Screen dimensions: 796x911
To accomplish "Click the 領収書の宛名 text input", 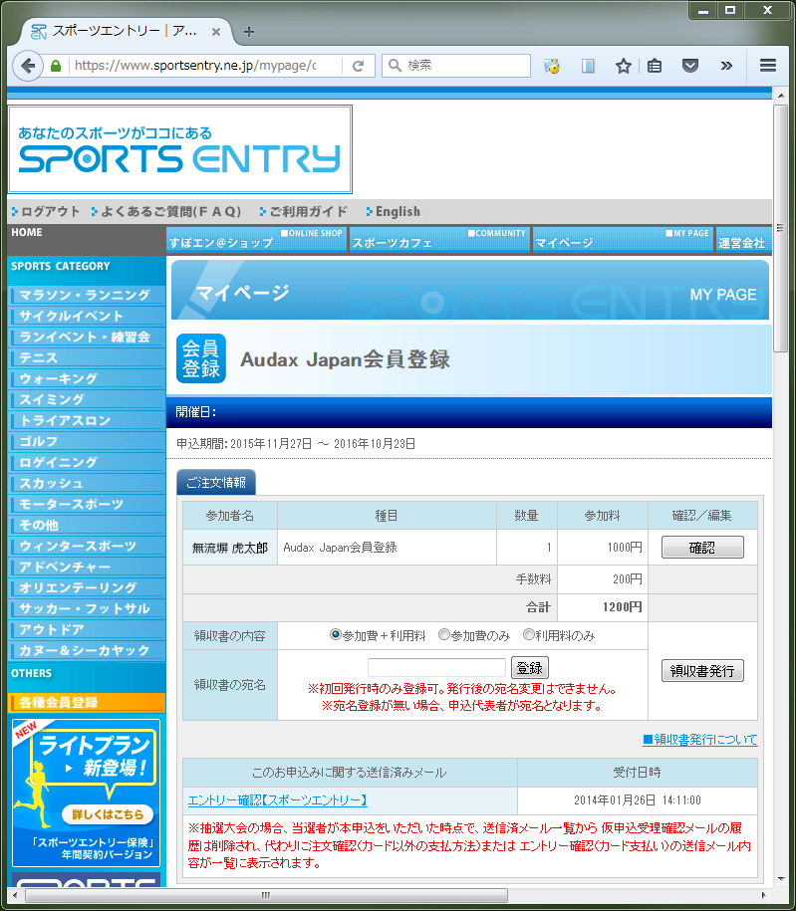I will pyautogui.click(x=436, y=667).
